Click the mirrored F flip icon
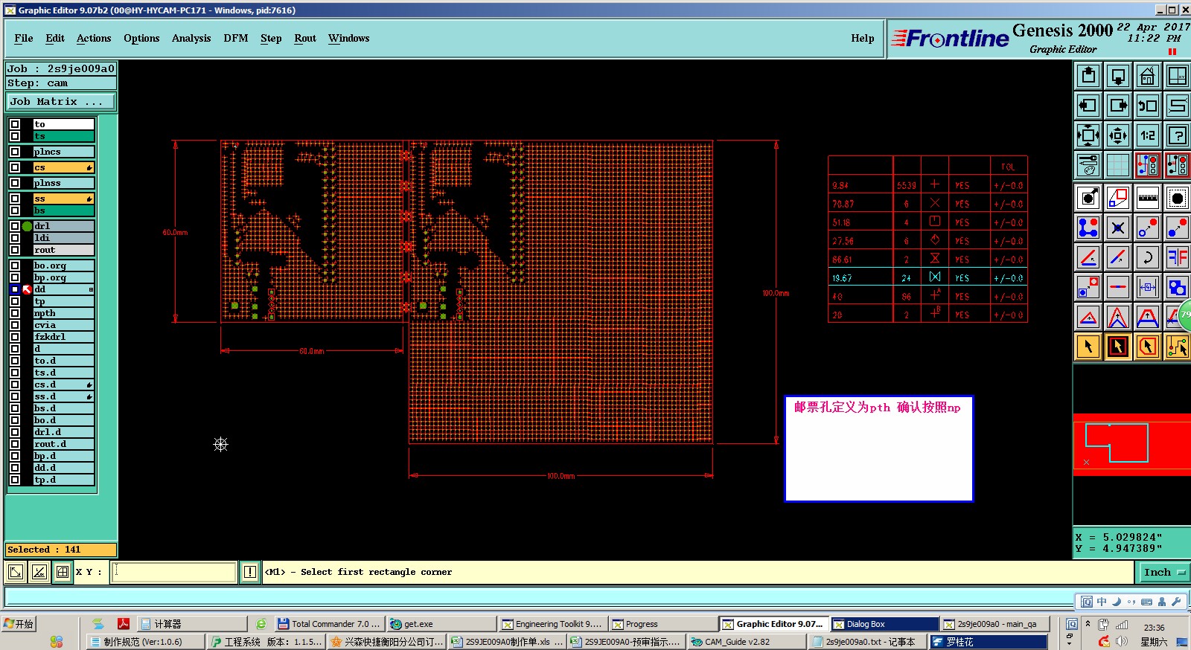This screenshot has width=1191, height=650. click(1177, 257)
